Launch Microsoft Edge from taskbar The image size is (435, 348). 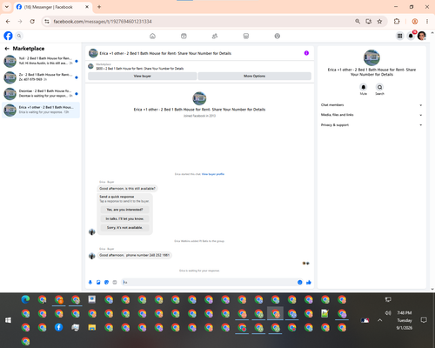point(25,299)
